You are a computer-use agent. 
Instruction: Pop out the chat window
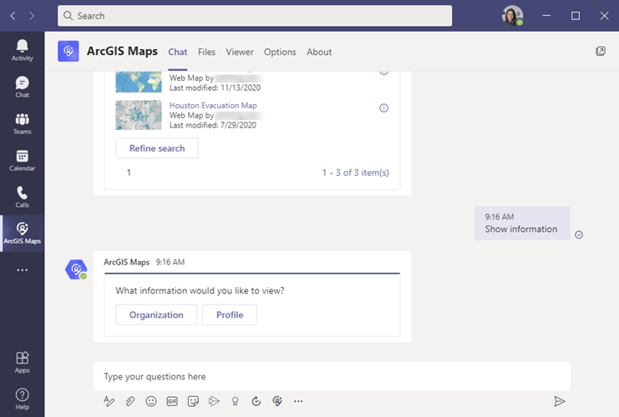pos(600,51)
